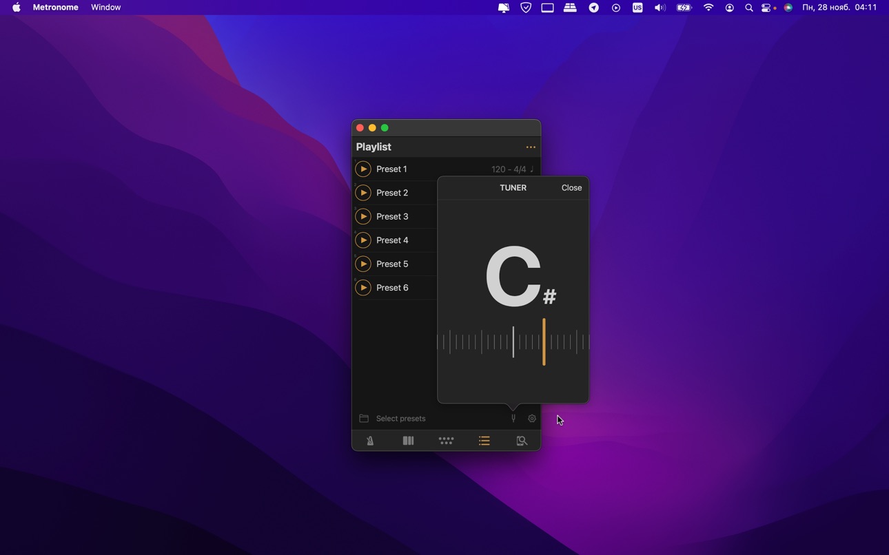Click the TUNER popover title
Screen dimensions: 889x555
click(513, 188)
